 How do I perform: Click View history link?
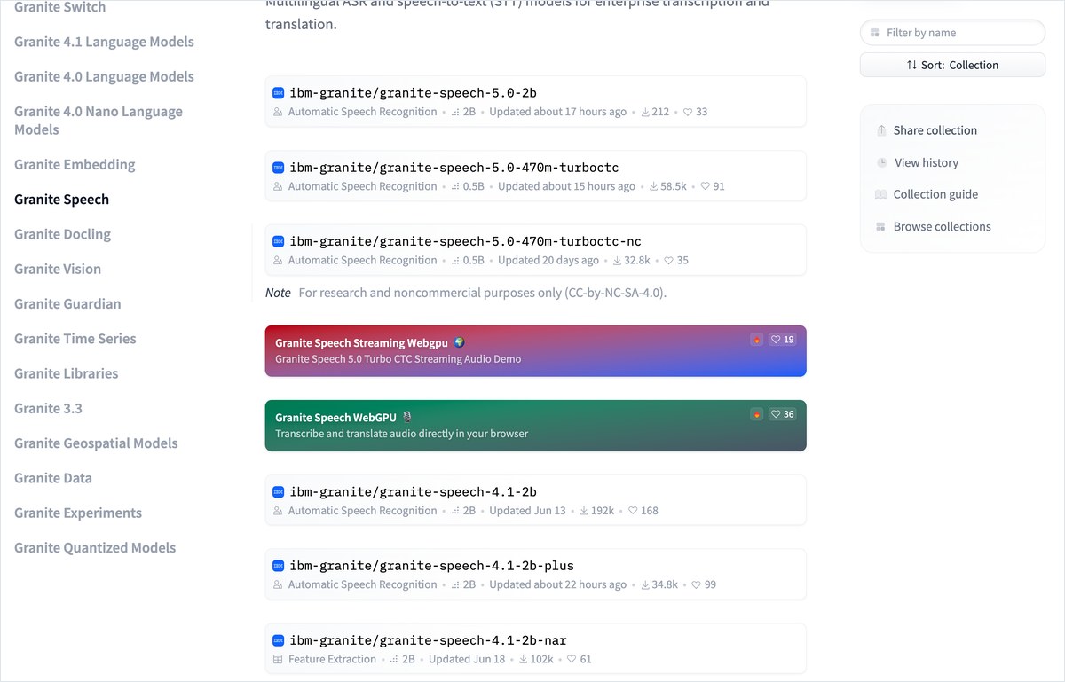(x=927, y=163)
